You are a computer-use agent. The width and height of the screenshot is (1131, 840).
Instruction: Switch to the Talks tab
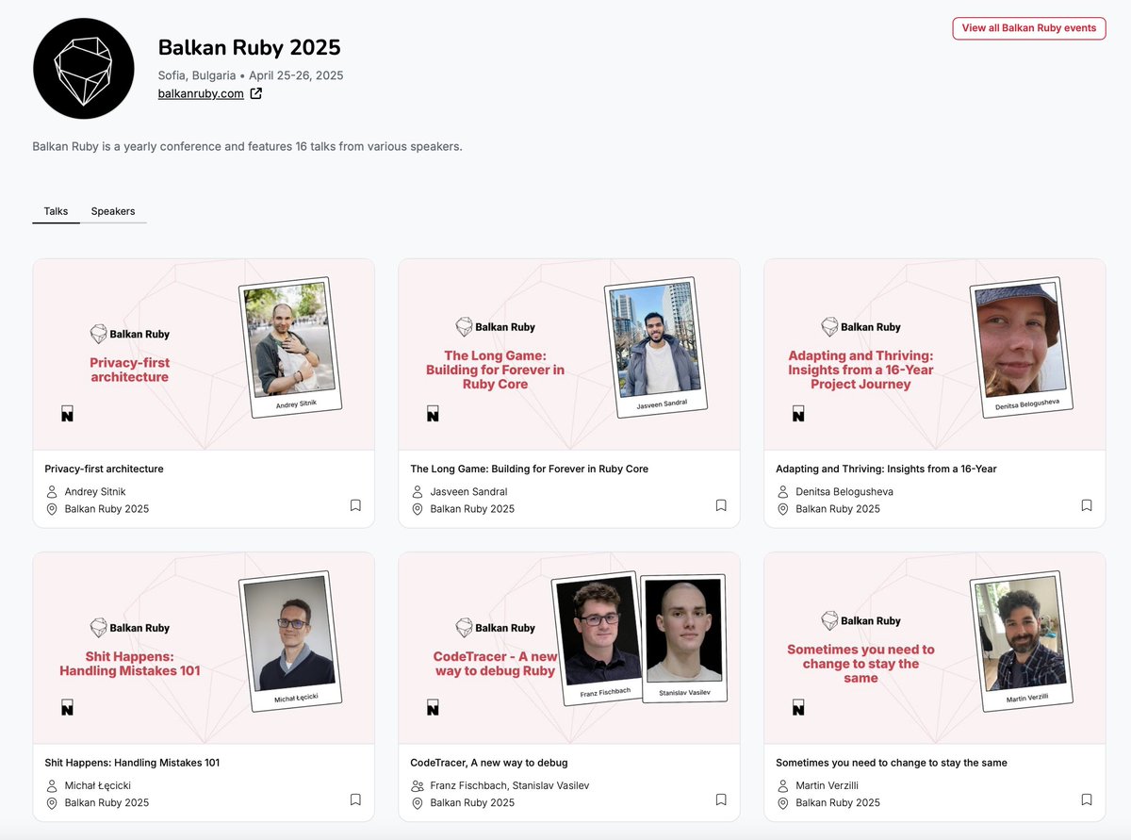pos(56,211)
